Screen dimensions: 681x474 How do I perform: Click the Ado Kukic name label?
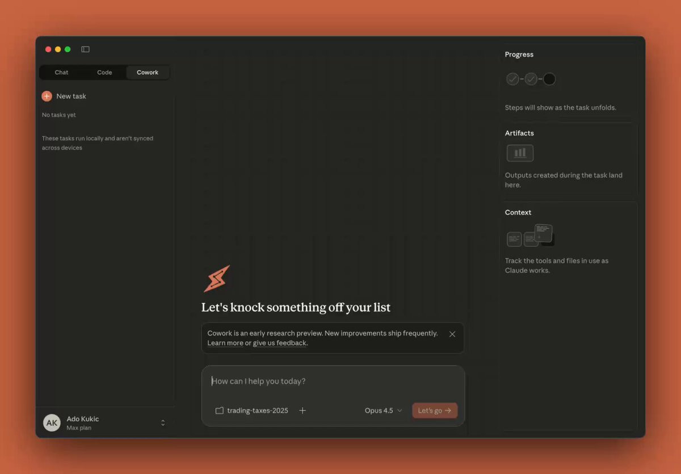click(83, 419)
